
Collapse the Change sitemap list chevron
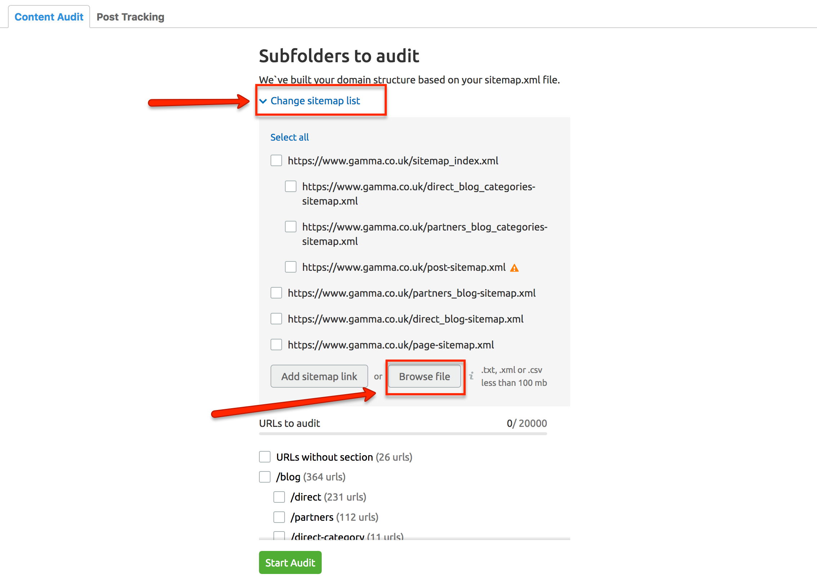coord(263,101)
